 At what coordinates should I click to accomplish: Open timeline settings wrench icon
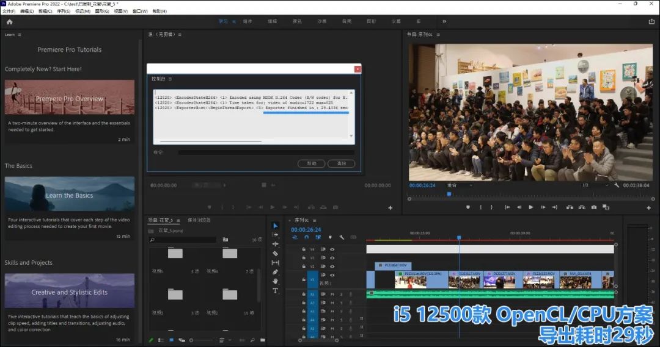coord(342,237)
